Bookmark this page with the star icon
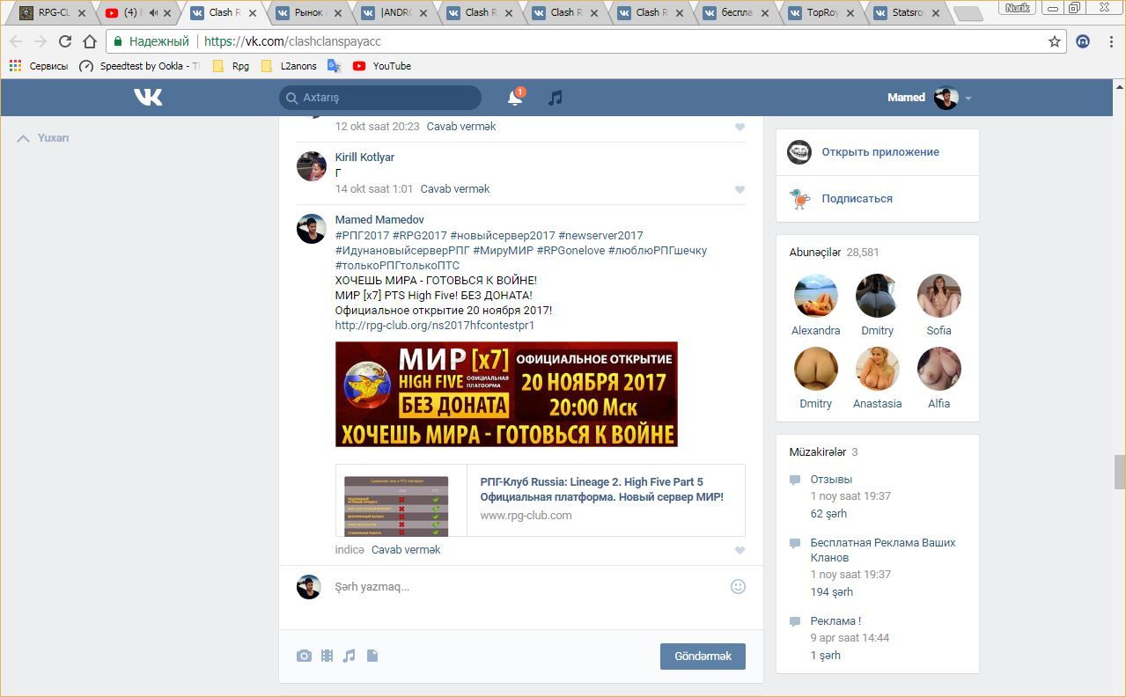 [x=1055, y=41]
